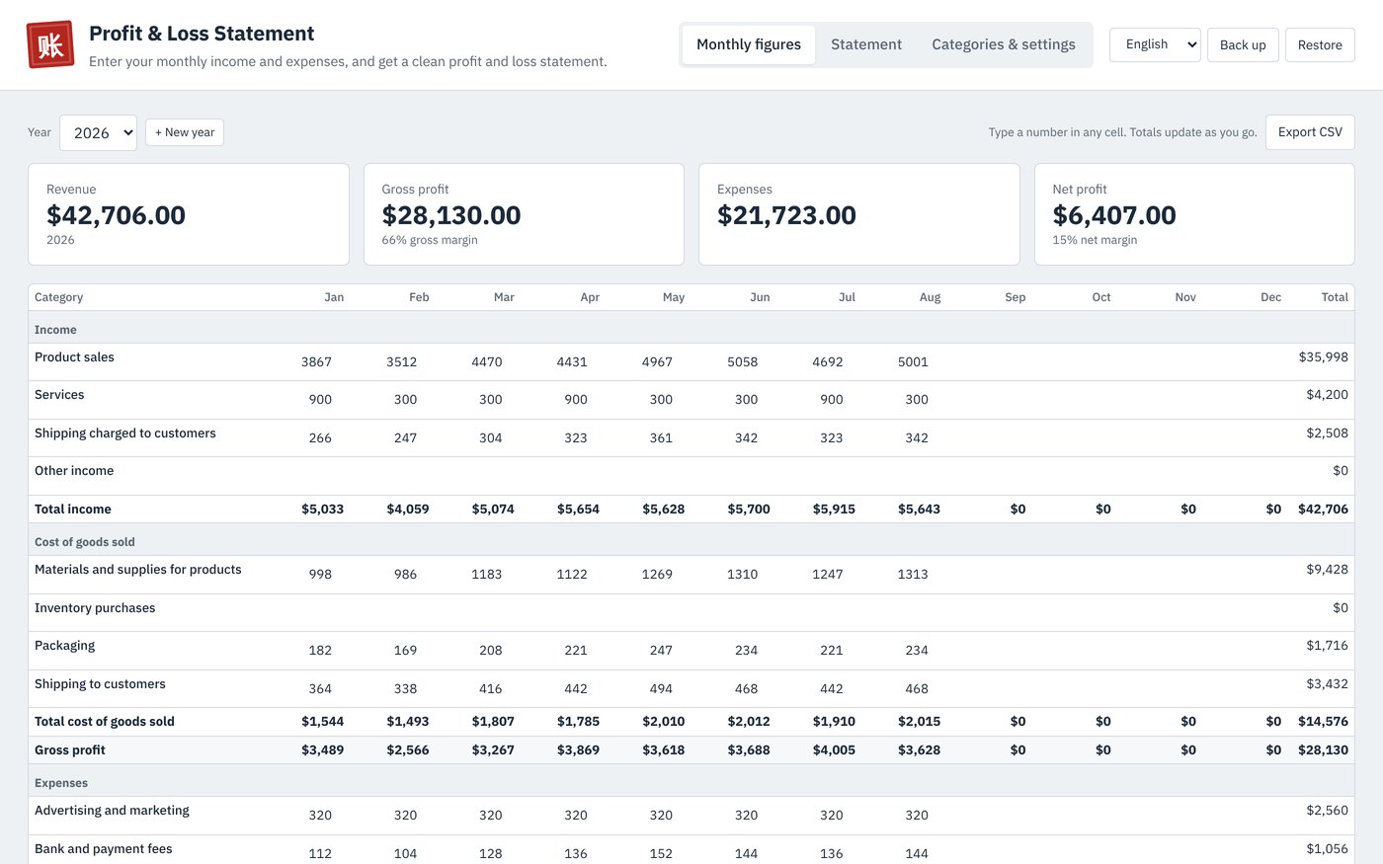Edit Advertising and marketing Jan cell 320
This screenshot has height=864, width=1383.
(308, 816)
